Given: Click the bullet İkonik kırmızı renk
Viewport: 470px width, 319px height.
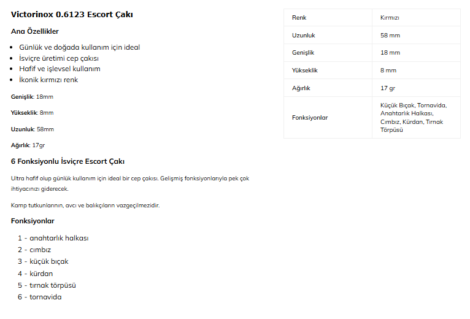Looking at the screenshot, I should coord(48,80).
